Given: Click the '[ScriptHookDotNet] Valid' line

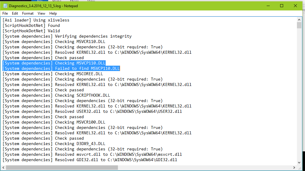Looking at the screenshot, I should 31,31.
